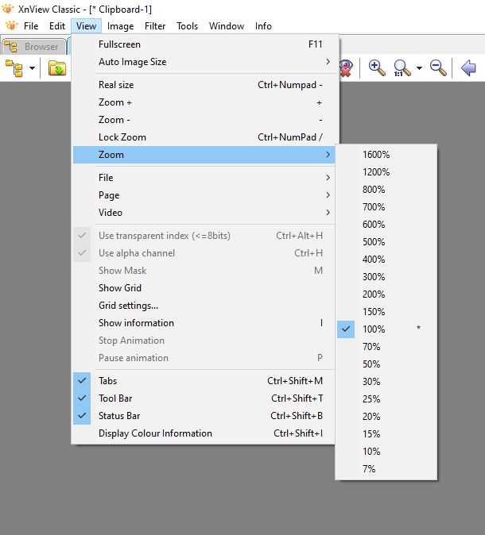The width and height of the screenshot is (485, 535).
Task: Open the Image menu
Action: pyautogui.click(x=120, y=26)
